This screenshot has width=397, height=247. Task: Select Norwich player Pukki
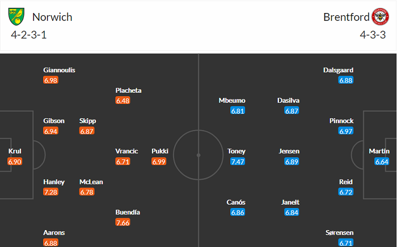(x=159, y=151)
